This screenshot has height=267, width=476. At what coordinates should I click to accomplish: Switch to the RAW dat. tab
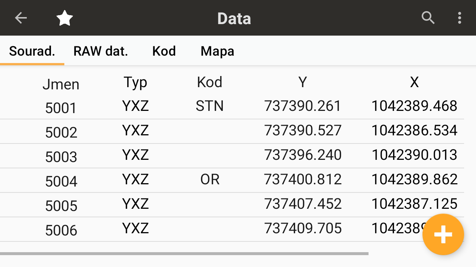(x=100, y=51)
